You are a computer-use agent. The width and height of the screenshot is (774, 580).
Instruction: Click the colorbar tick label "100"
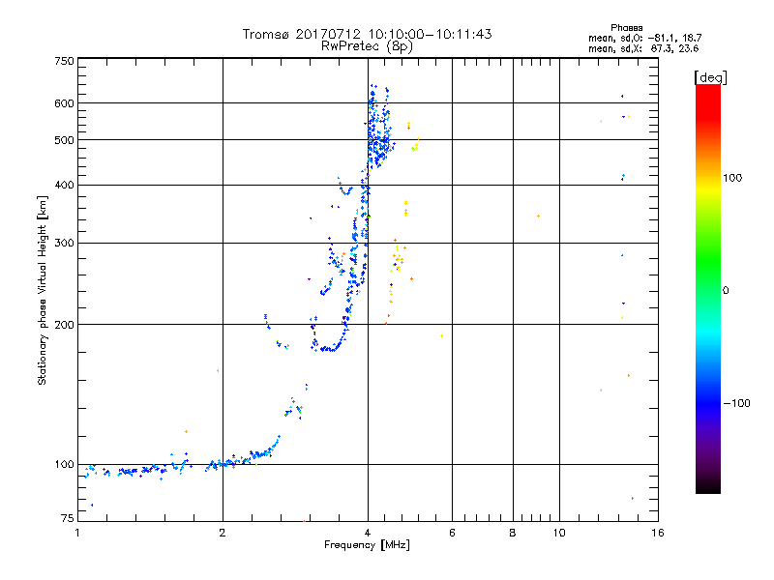point(732,178)
